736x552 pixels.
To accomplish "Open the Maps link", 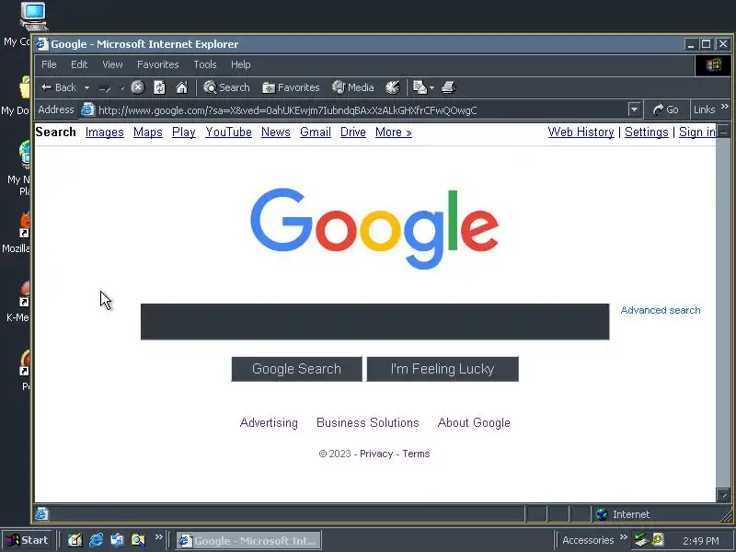I will pyautogui.click(x=148, y=132).
